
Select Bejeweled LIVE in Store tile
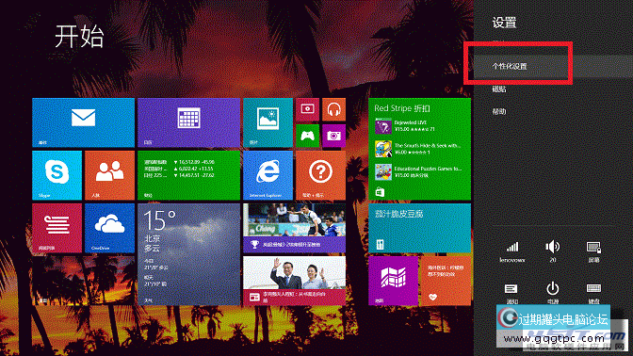tap(405, 126)
